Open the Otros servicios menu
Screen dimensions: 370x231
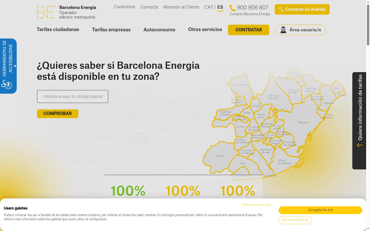coord(205,30)
